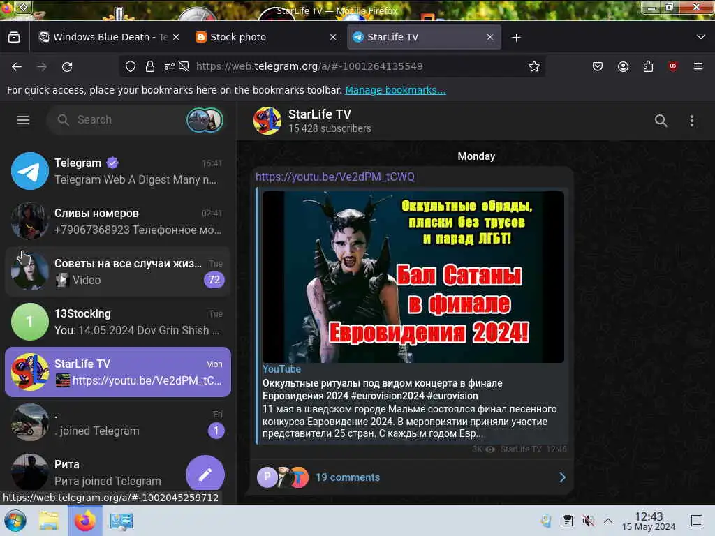Open the Telegram official chat
The width and height of the screenshot is (715, 536).
118,171
